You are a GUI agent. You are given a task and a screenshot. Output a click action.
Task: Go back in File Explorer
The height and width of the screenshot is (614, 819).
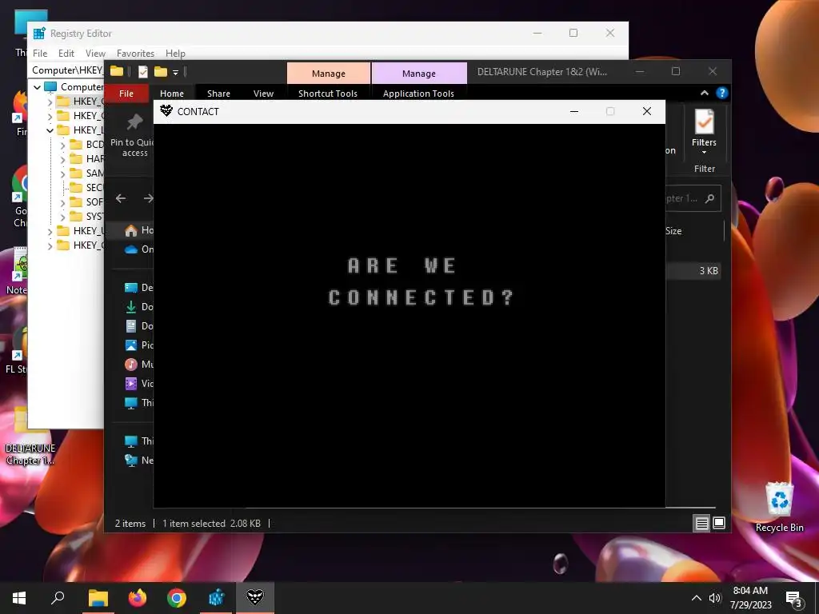coord(121,198)
